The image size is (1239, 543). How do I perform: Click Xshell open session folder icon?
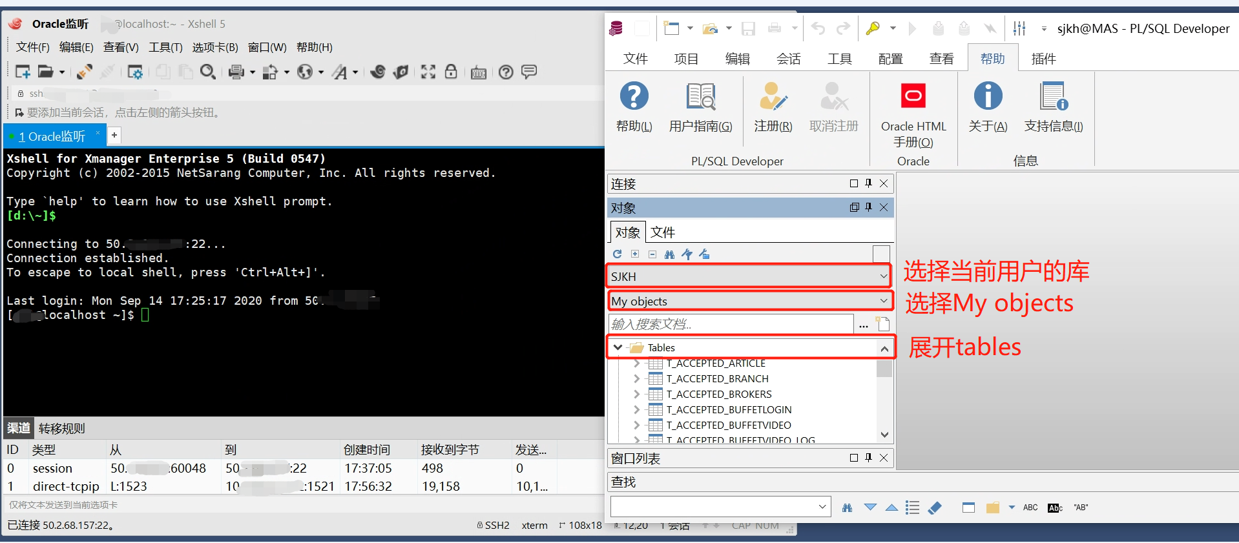click(x=45, y=72)
